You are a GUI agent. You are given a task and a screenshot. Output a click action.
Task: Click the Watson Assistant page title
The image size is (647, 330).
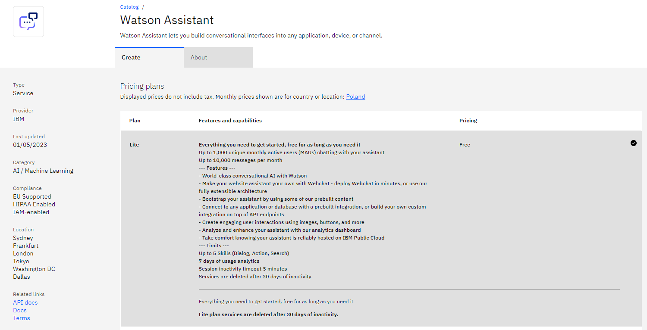[x=166, y=20]
